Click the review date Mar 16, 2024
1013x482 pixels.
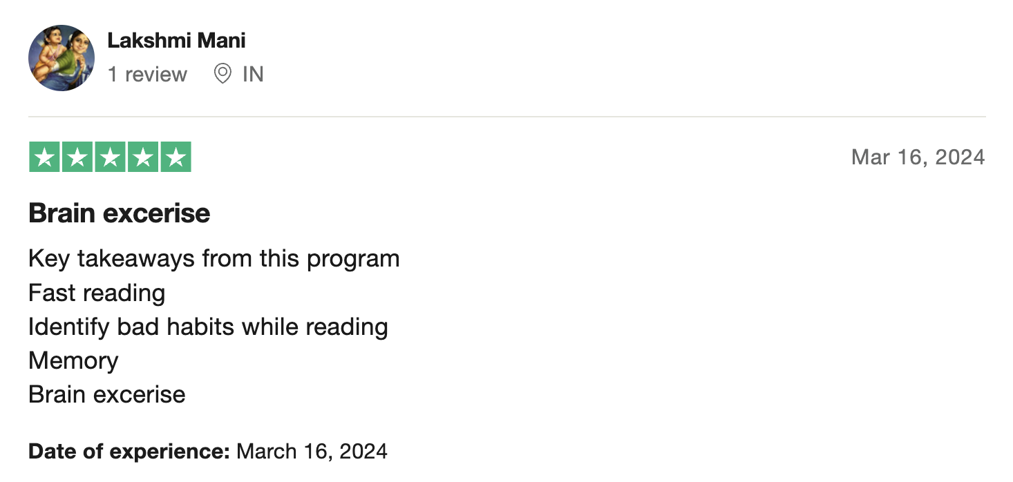(x=918, y=157)
